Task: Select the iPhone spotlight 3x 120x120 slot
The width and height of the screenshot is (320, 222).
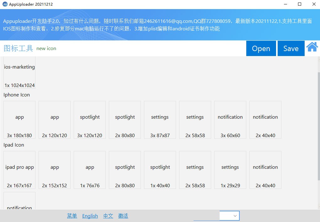Action: (90, 120)
